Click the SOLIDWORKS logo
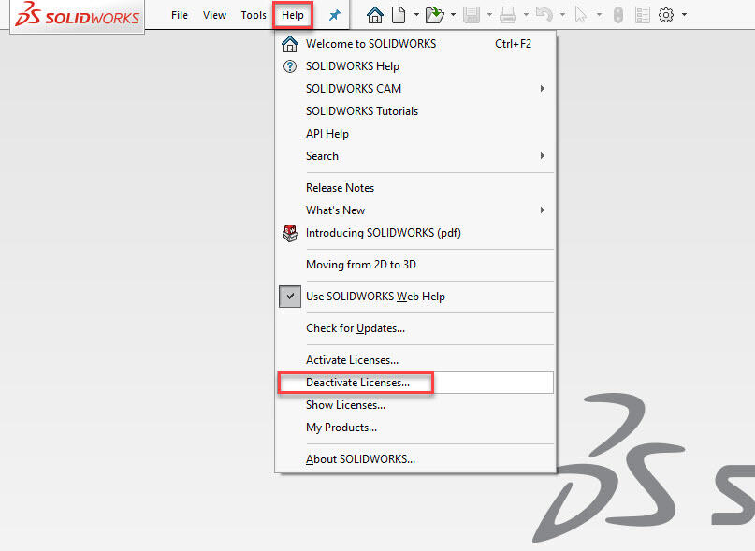 [x=78, y=17]
